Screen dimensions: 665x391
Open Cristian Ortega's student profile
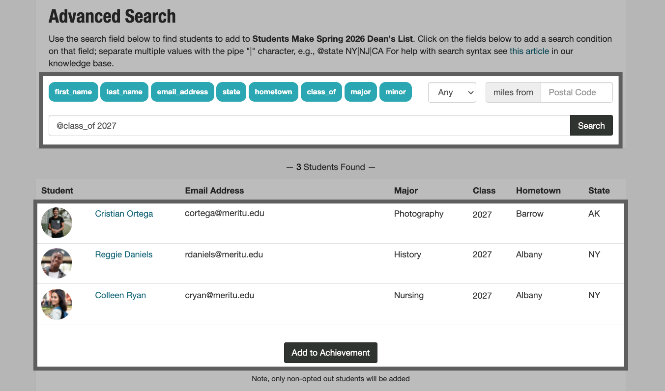[x=124, y=214]
